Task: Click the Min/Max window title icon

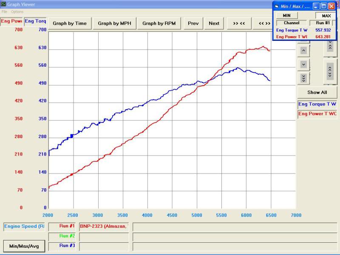Action: [x=277, y=6]
